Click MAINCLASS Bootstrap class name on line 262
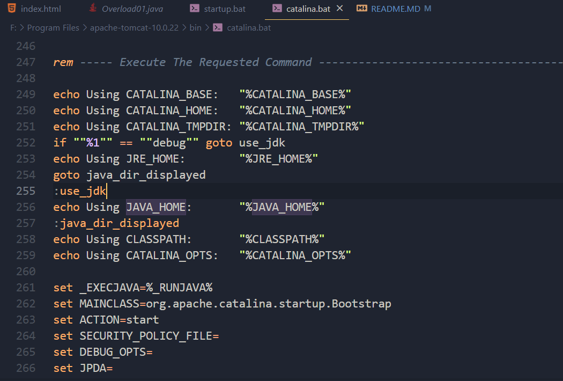 pos(361,304)
